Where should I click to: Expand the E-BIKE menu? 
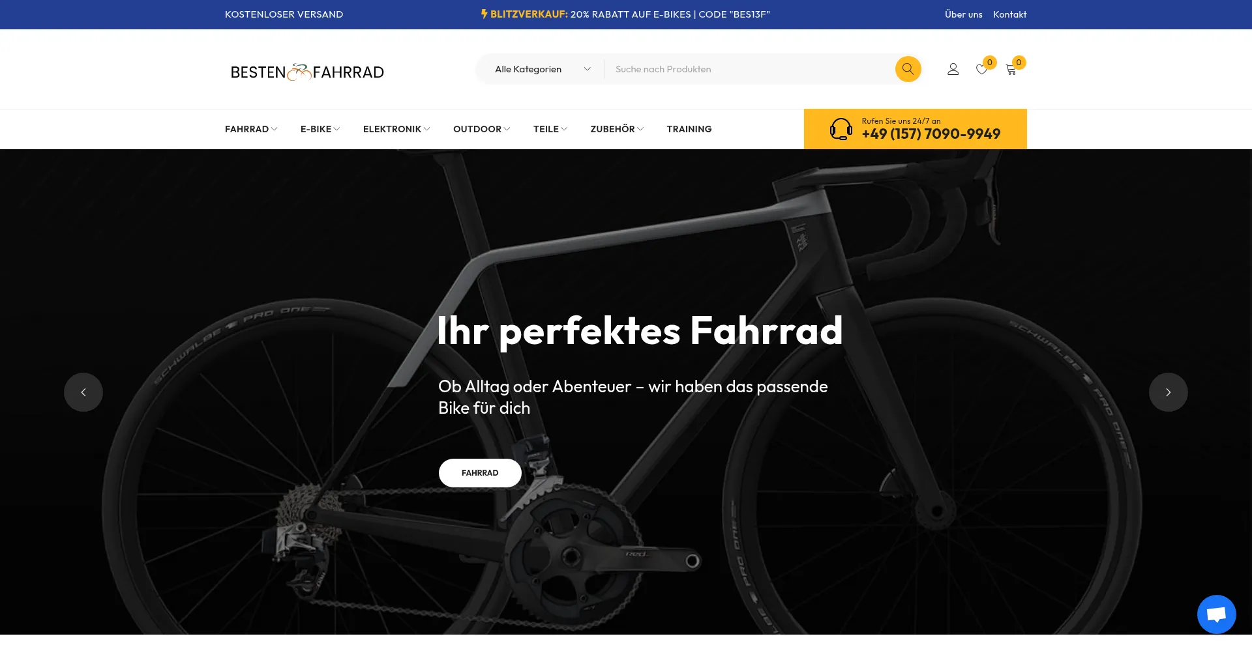coord(320,129)
